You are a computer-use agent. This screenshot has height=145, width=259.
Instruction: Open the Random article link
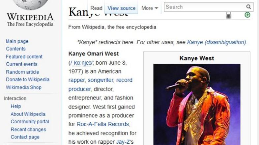[22, 72]
